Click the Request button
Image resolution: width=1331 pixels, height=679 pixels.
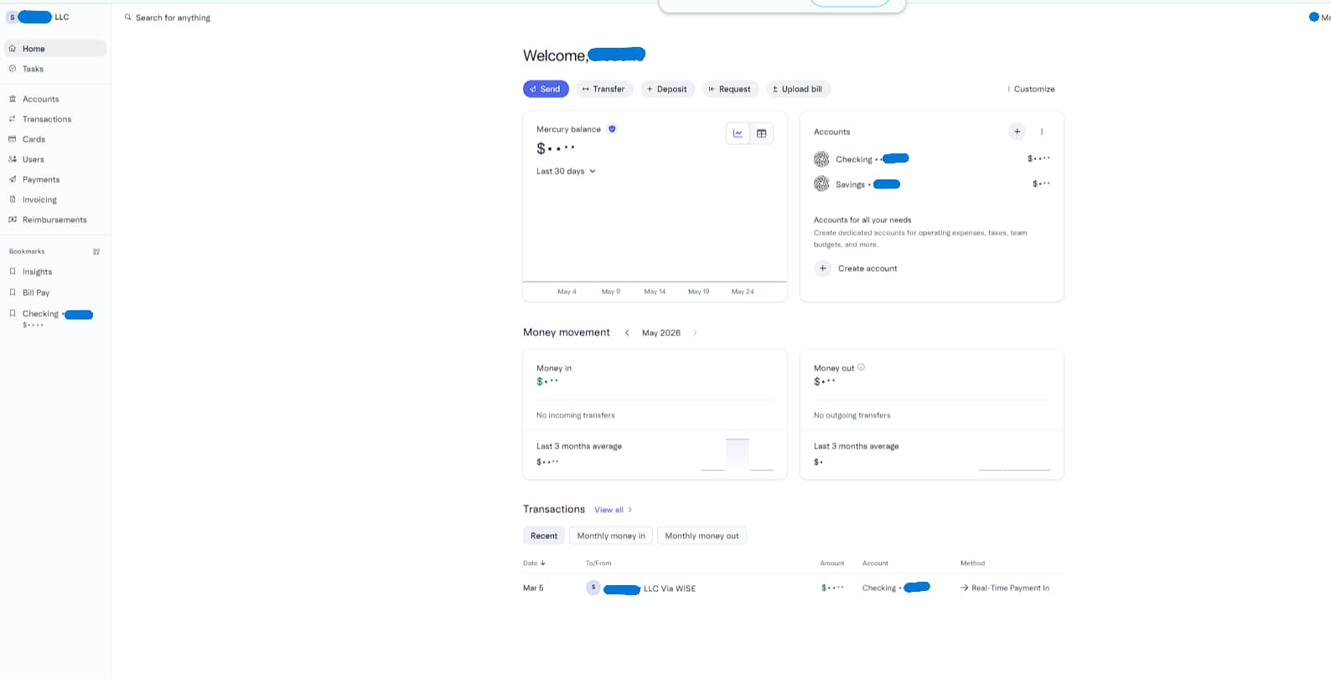(730, 89)
